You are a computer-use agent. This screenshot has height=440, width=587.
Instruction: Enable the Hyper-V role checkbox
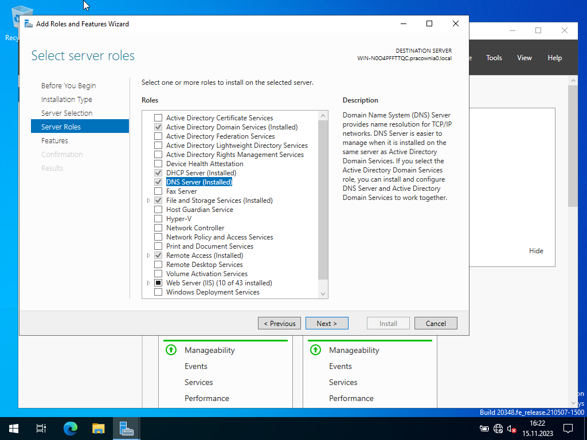(158, 219)
